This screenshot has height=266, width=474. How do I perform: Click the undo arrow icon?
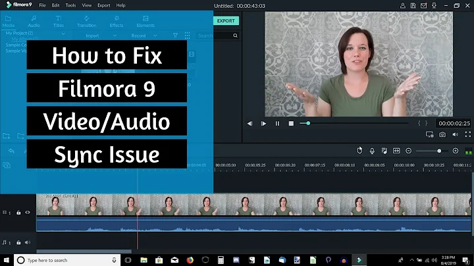pos(11,151)
